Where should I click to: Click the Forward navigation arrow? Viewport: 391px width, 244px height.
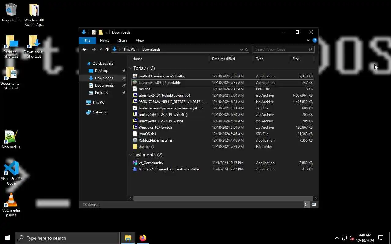click(93, 49)
